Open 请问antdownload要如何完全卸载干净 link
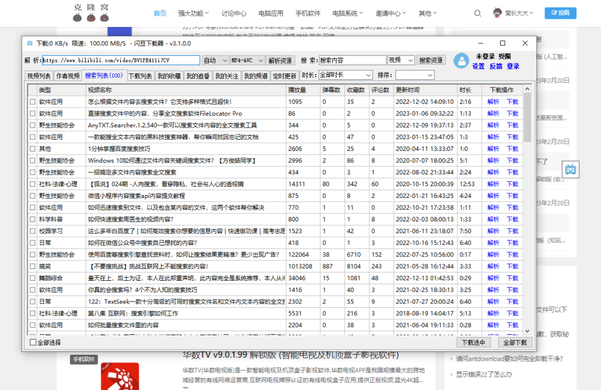Image resolution: width=601 pixels, height=390 pixels. (x=509, y=359)
